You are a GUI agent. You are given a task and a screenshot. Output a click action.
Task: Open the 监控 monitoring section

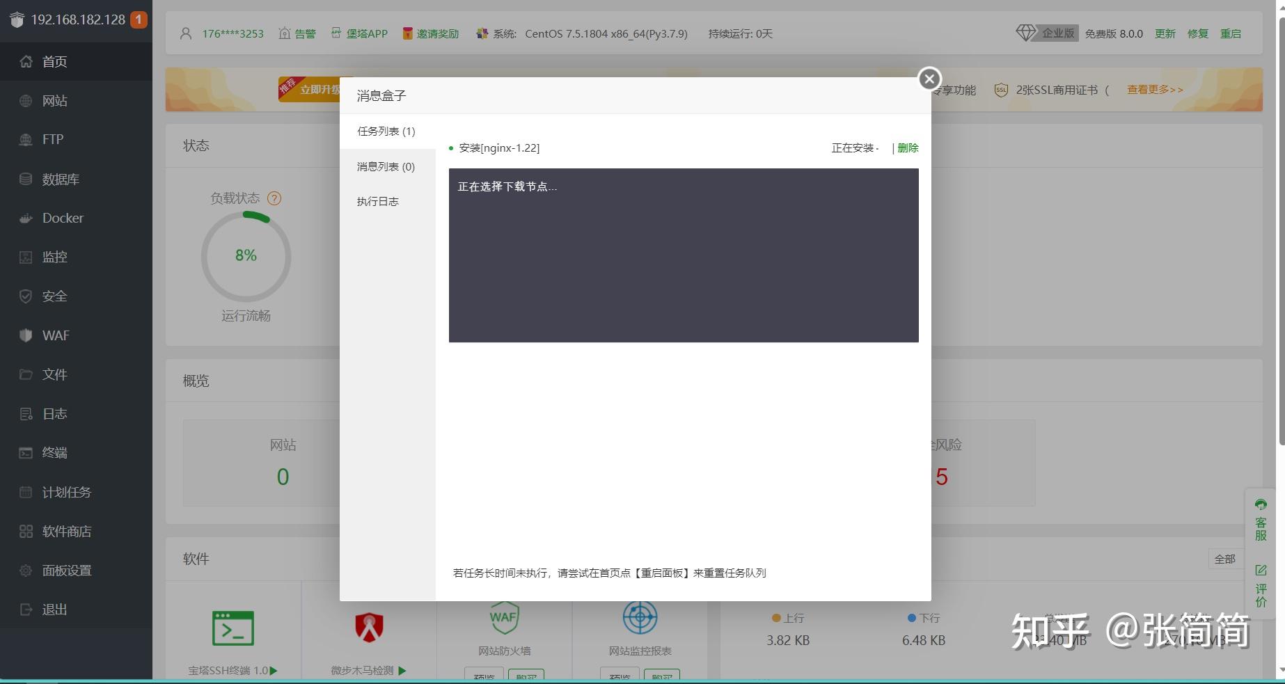click(54, 257)
